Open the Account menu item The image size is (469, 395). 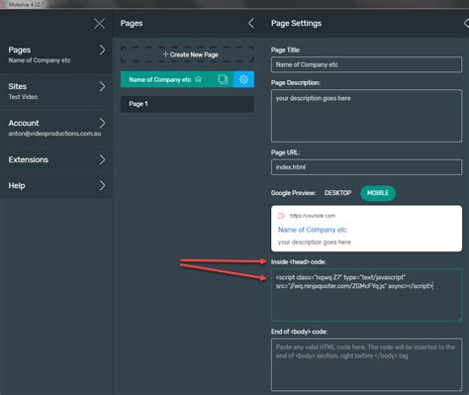point(56,128)
